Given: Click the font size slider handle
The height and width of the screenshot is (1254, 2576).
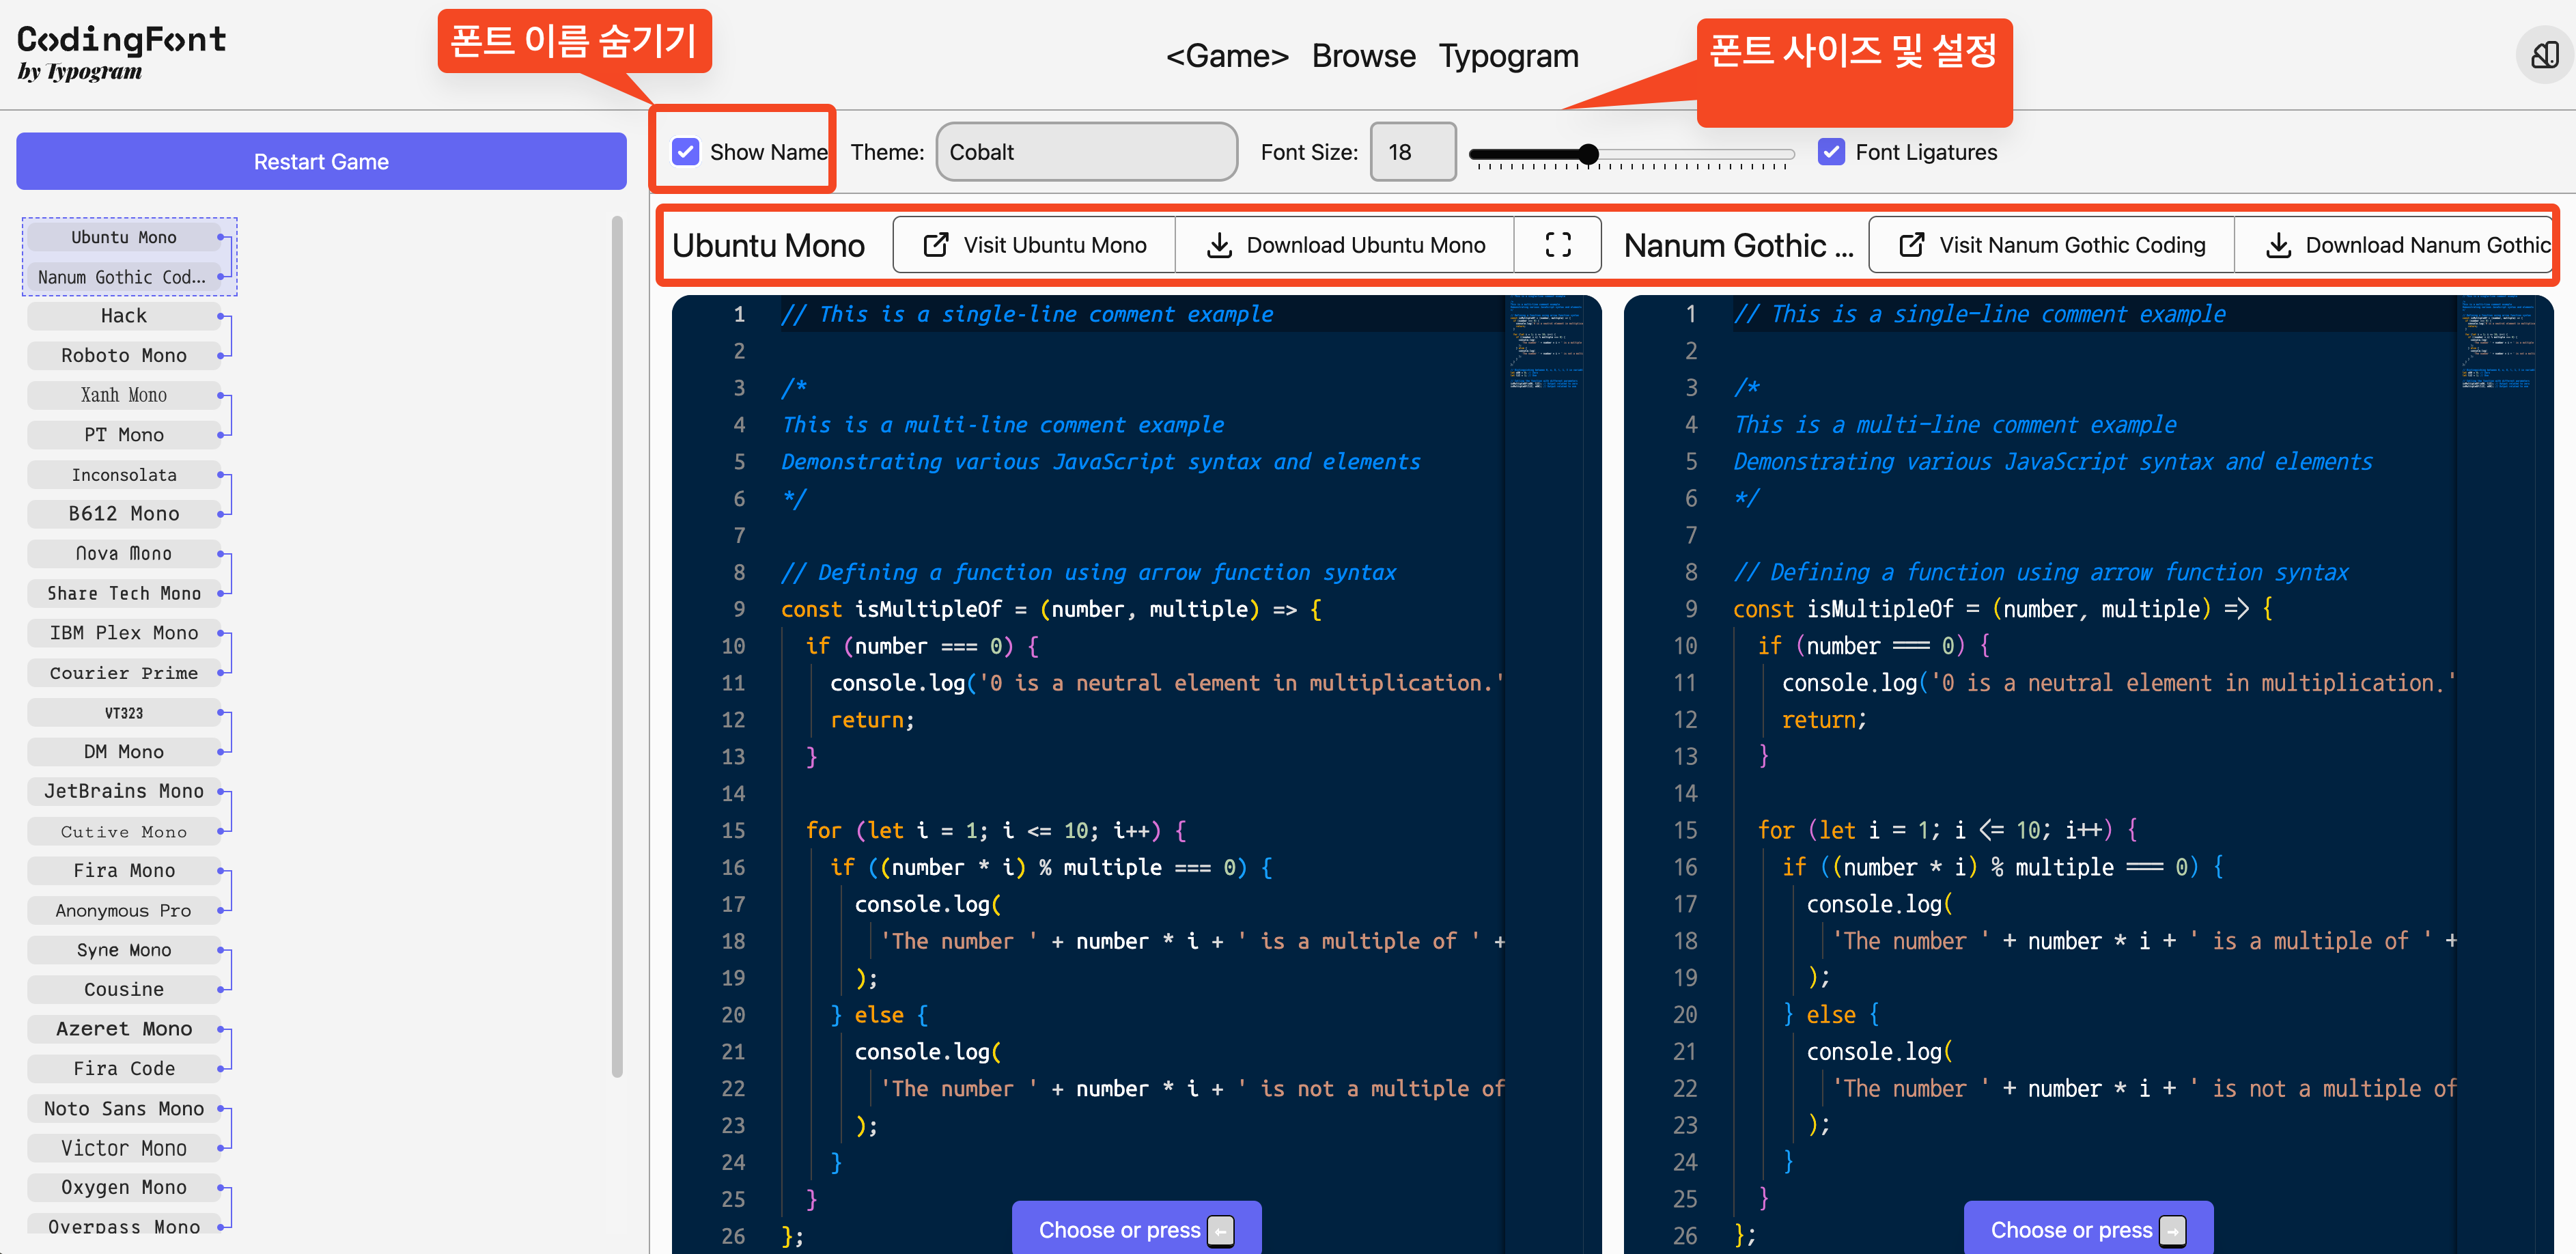Looking at the screenshot, I should click(x=1588, y=154).
